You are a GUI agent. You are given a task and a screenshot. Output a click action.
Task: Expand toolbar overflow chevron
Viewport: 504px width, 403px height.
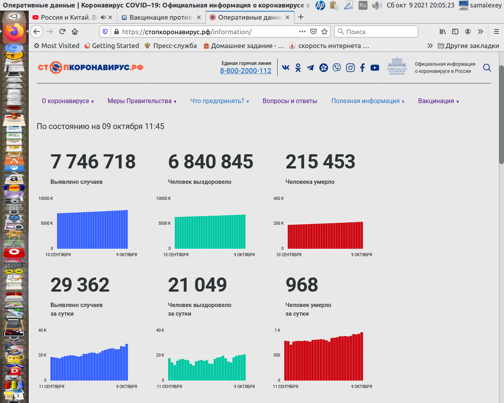(480, 31)
